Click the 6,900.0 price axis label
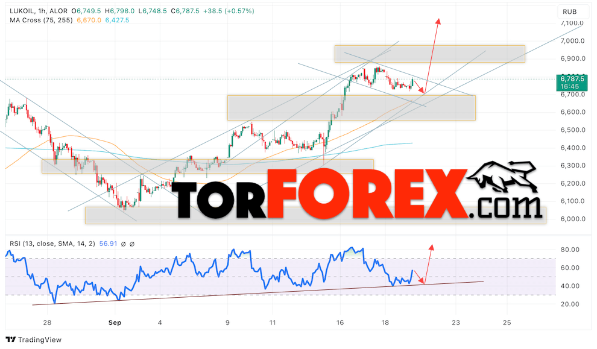Viewport: 597px width, 349px height. (573, 58)
